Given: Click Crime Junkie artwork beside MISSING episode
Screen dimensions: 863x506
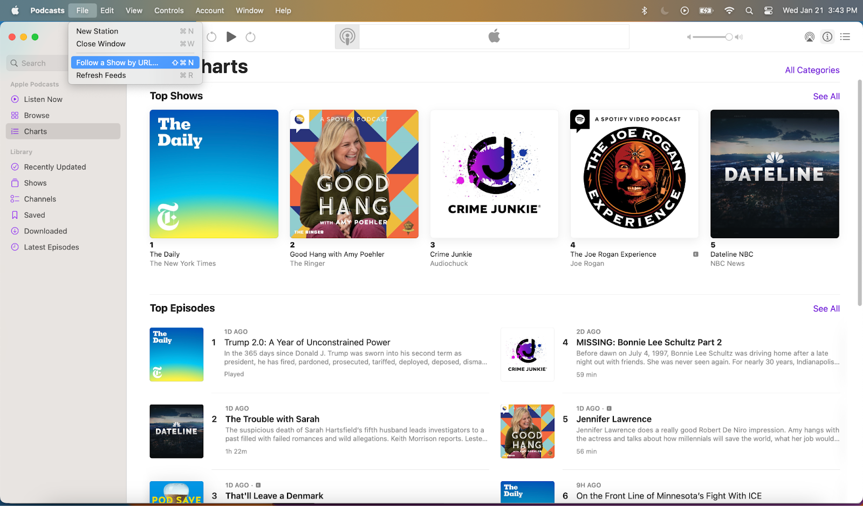Looking at the screenshot, I should [x=528, y=355].
